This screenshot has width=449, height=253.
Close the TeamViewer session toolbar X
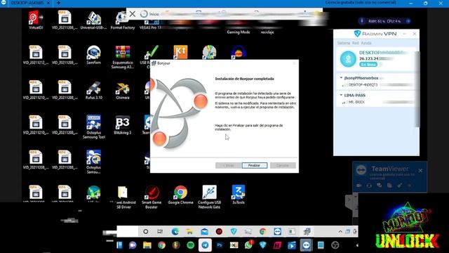[133, 14]
